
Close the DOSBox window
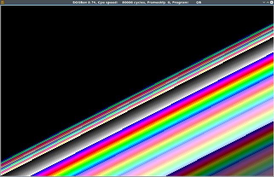pos(271,2)
